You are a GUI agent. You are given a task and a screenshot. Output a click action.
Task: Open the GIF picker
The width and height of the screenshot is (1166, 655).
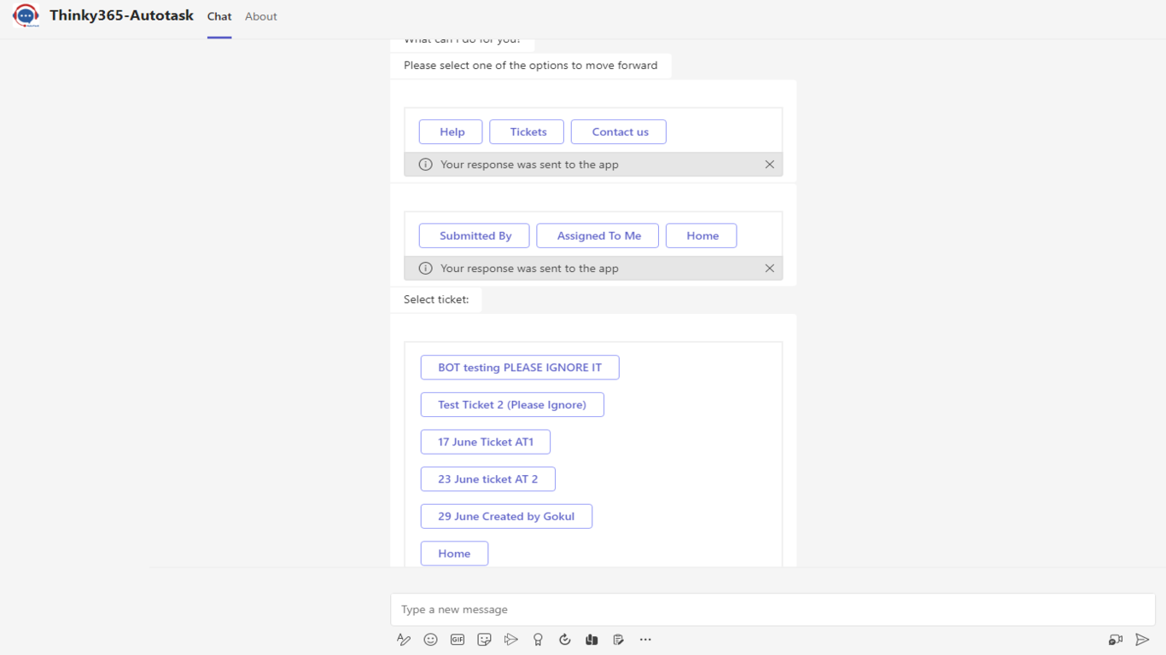tap(458, 640)
